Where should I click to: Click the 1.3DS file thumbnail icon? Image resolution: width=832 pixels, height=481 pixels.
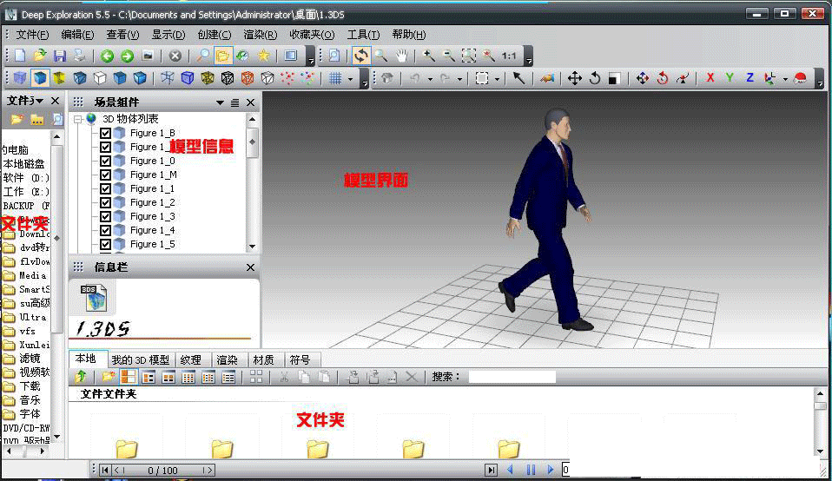coord(94,298)
